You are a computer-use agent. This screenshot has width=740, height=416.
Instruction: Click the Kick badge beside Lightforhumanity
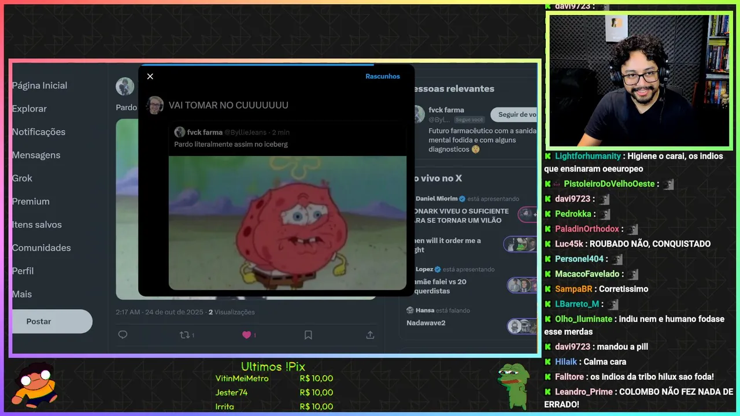548,156
